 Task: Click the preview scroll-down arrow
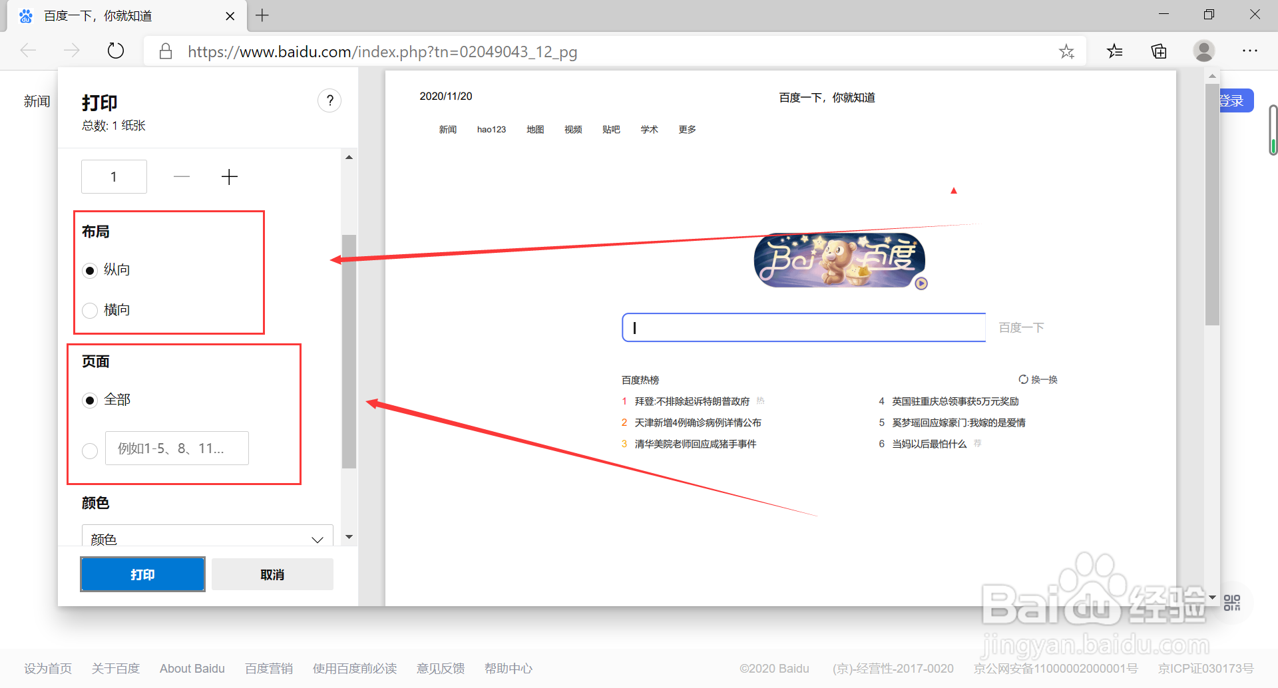point(1212,598)
